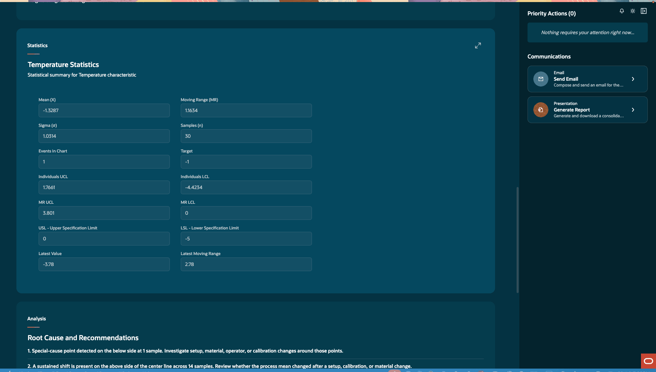The image size is (656, 372).
Task: Click the Latest Moving Range field
Action: [246, 264]
